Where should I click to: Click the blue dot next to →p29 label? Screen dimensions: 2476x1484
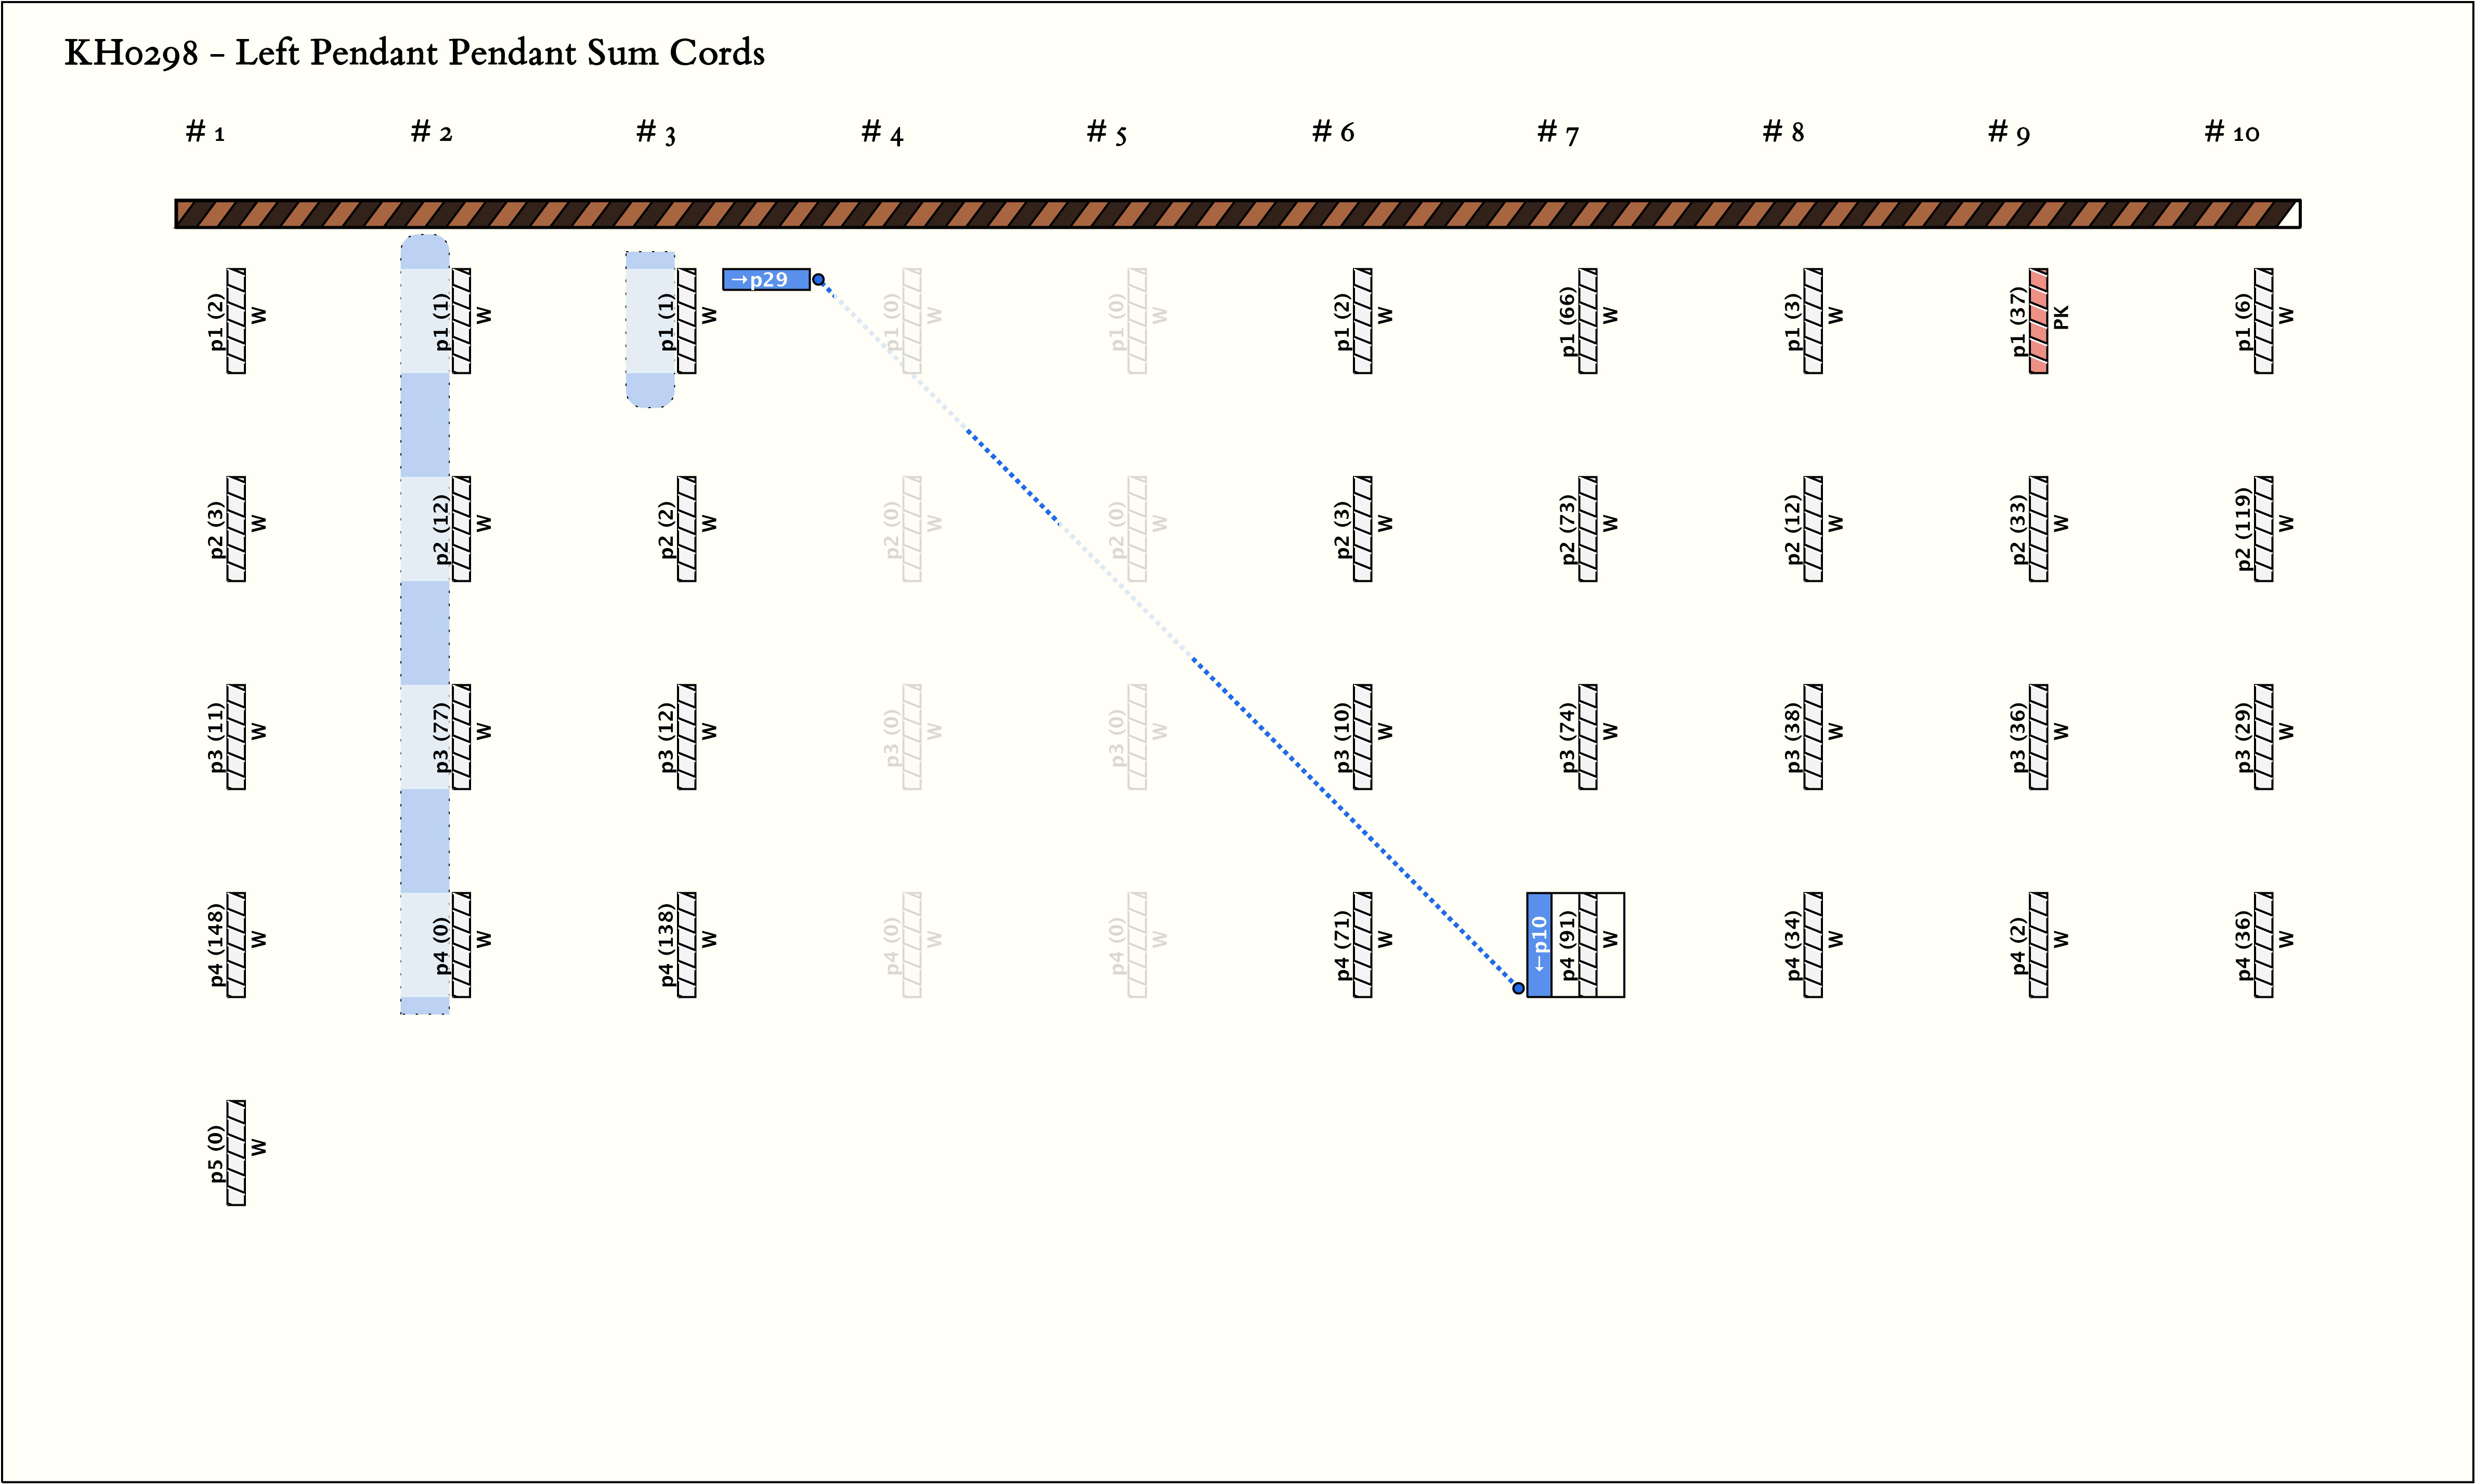[818, 280]
